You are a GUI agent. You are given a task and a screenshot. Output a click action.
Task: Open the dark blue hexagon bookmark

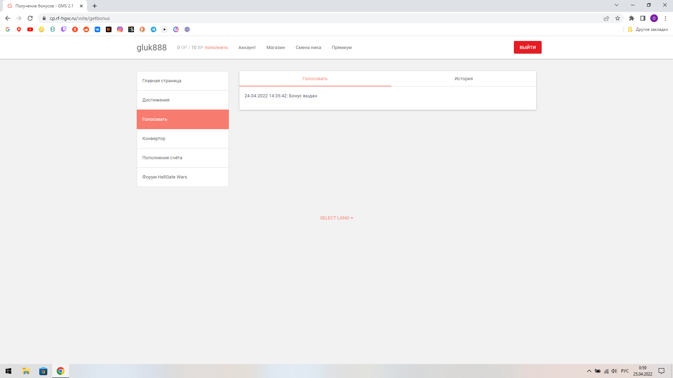coord(187,29)
